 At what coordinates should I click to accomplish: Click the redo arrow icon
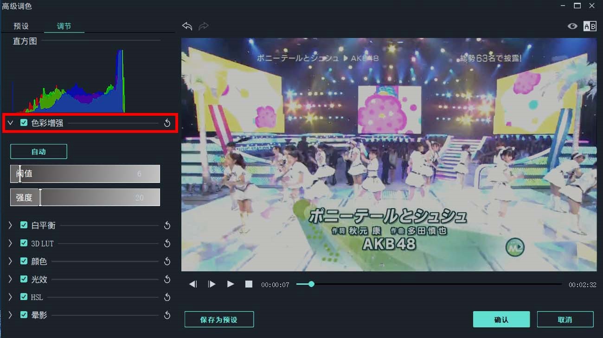[204, 26]
